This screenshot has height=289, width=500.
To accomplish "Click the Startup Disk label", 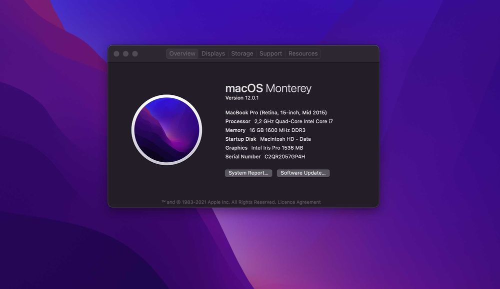I will (x=241, y=139).
